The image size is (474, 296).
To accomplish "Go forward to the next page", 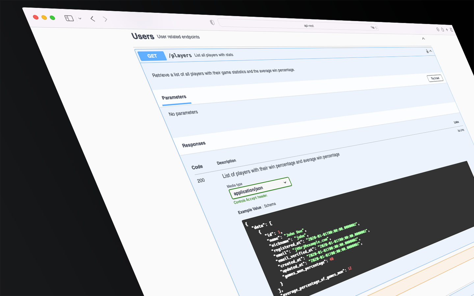I will [x=105, y=19].
